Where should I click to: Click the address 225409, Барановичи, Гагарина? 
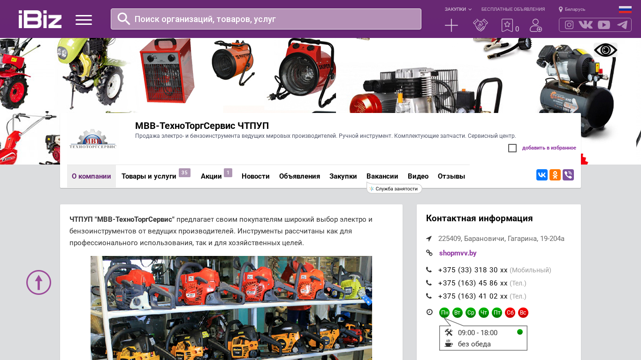coord(501,239)
